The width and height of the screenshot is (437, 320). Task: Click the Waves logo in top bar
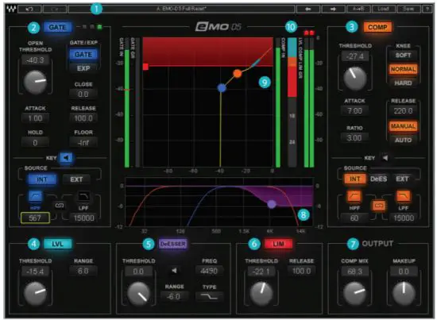tap(11, 9)
